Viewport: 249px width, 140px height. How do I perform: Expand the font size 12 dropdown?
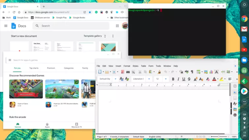point(166,79)
